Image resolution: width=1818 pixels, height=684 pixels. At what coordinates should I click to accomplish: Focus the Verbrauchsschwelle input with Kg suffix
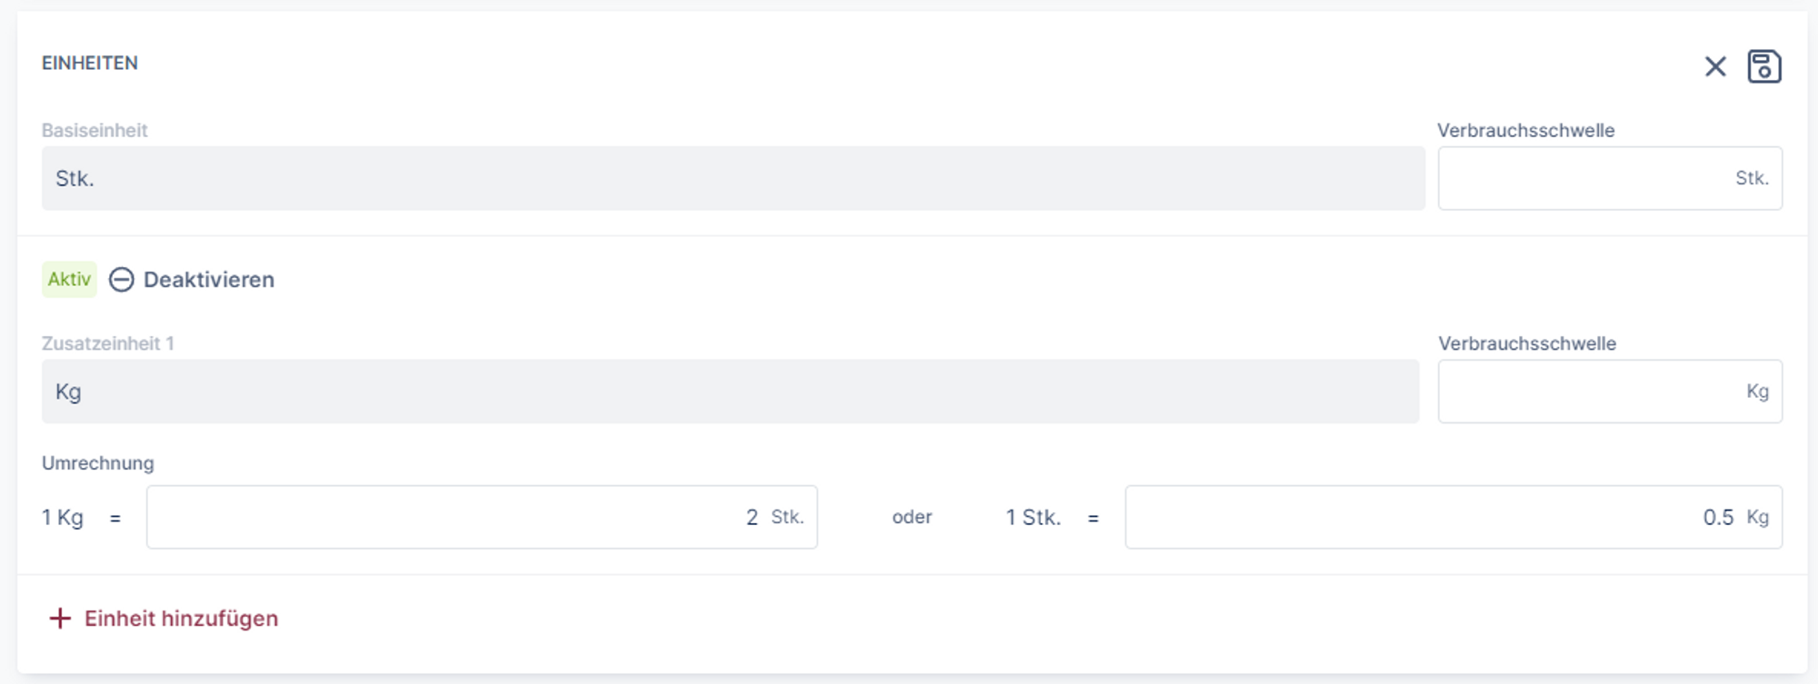1586,392
